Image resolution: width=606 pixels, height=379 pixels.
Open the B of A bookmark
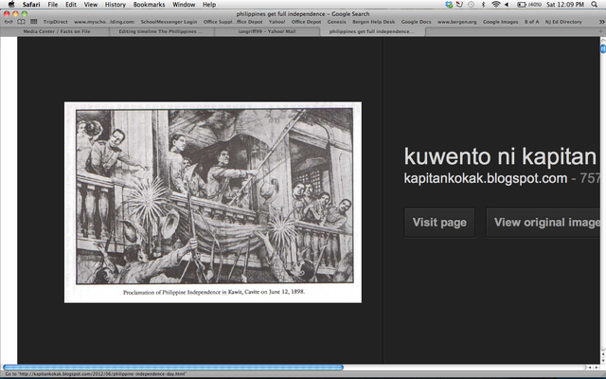(x=532, y=22)
